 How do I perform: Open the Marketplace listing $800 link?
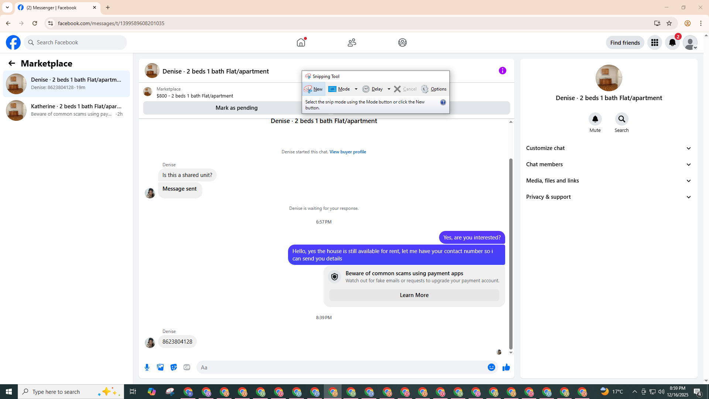coord(195,96)
